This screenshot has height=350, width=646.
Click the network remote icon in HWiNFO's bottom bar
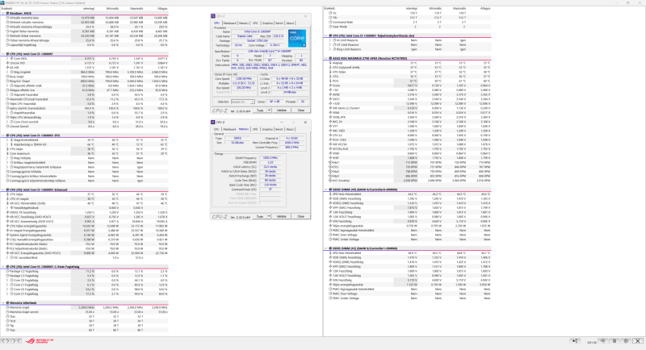[x=575, y=341]
